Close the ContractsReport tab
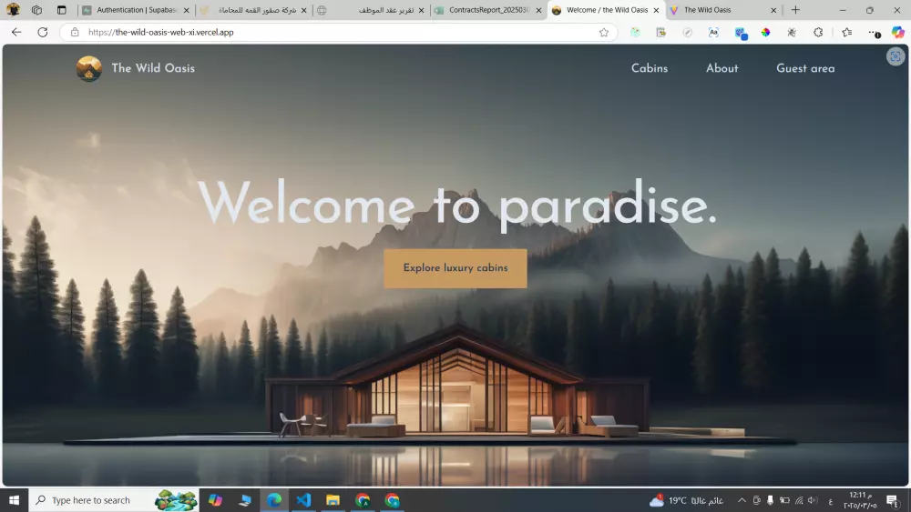911x512 pixels. [x=538, y=10]
